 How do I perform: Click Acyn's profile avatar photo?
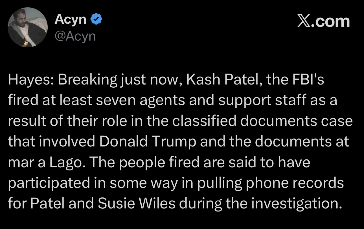27,27
